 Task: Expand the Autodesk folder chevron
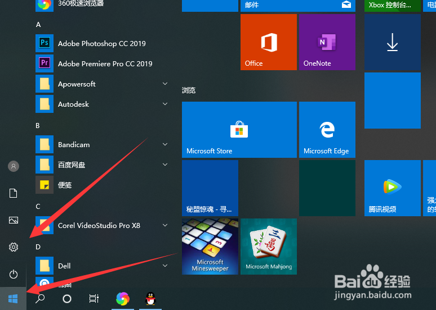click(165, 104)
